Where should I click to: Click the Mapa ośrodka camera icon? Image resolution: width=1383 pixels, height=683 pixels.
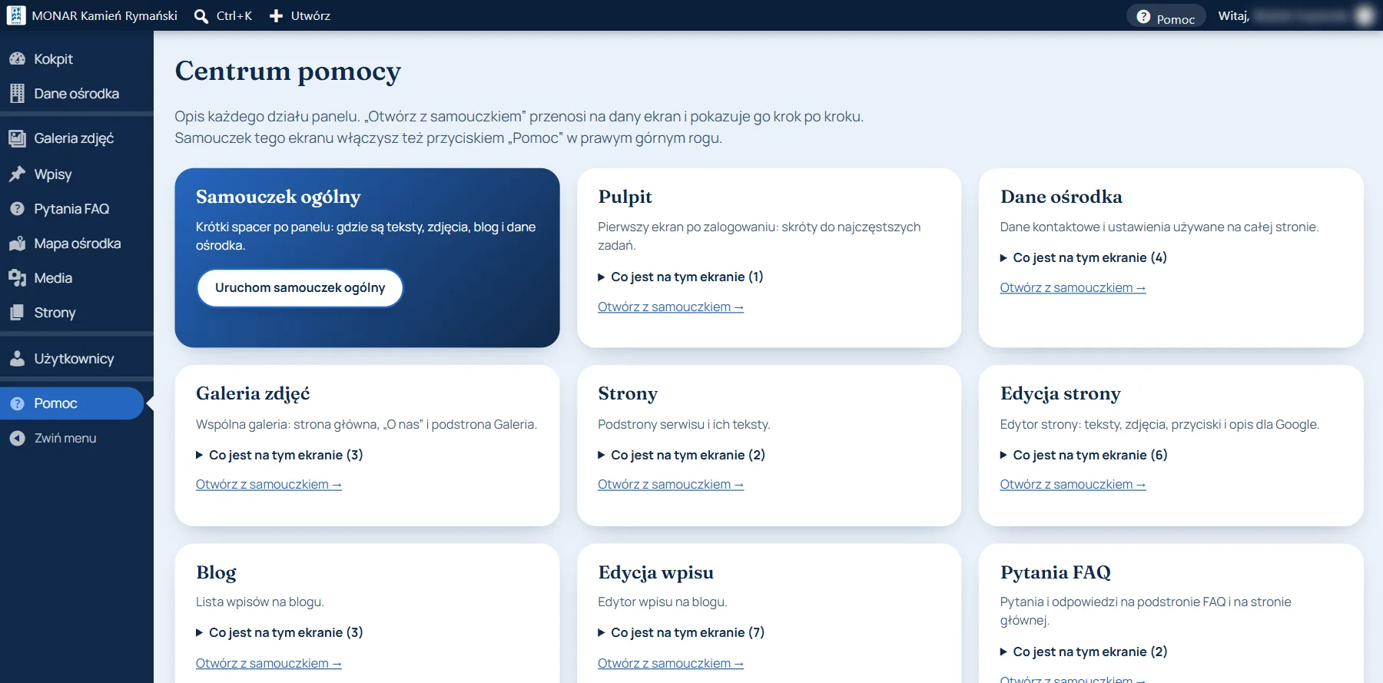tap(17, 244)
